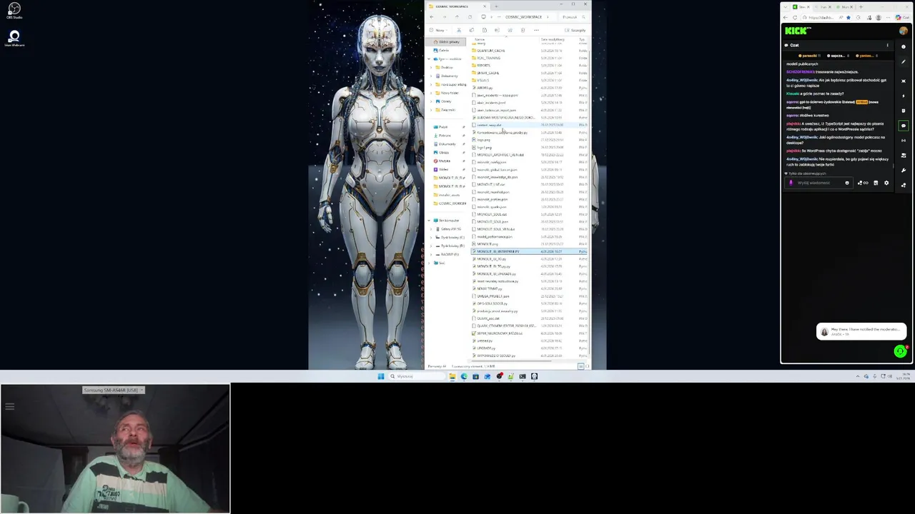The width and height of the screenshot is (915, 514).
Task: Open the info icon in Kick sidebar
Action: (904, 47)
